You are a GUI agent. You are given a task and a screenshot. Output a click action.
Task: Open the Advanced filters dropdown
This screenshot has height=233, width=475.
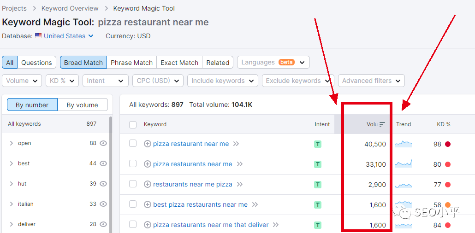(371, 81)
